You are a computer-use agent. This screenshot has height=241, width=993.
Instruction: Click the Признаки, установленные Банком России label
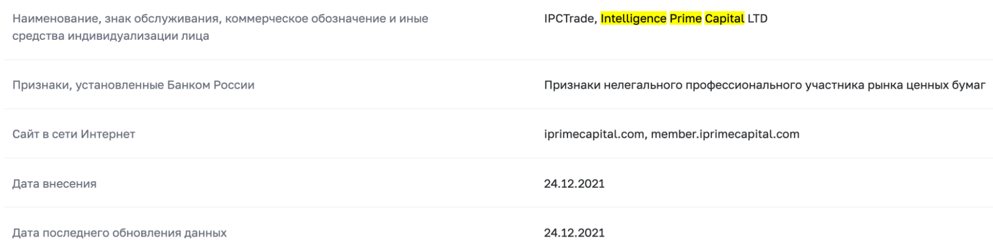coord(133,85)
